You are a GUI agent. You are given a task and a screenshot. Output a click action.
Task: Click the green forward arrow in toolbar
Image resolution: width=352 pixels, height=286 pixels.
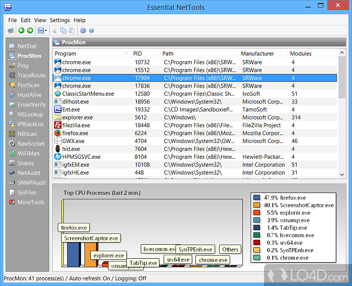[x=29, y=30]
